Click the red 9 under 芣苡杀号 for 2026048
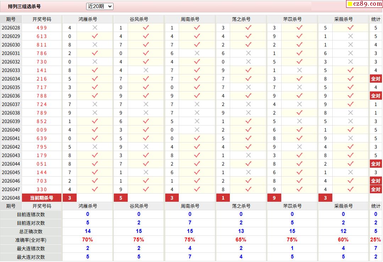Viewport: 383px width, 262px height. tap(274, 198)
